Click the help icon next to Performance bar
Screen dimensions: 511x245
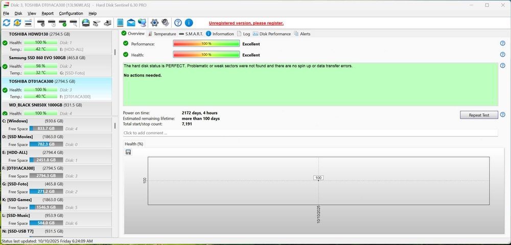click(x=502, y=43)
